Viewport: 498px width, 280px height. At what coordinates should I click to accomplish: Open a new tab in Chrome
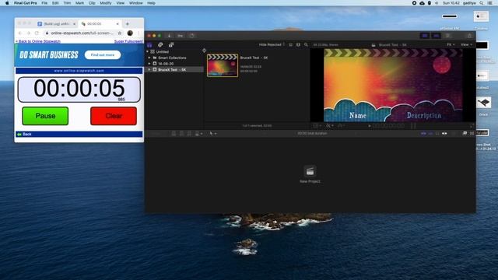(128, 24)
